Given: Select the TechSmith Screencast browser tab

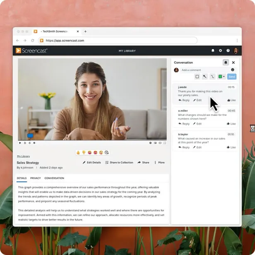Looking at the screenshot, I should point(56,31).
